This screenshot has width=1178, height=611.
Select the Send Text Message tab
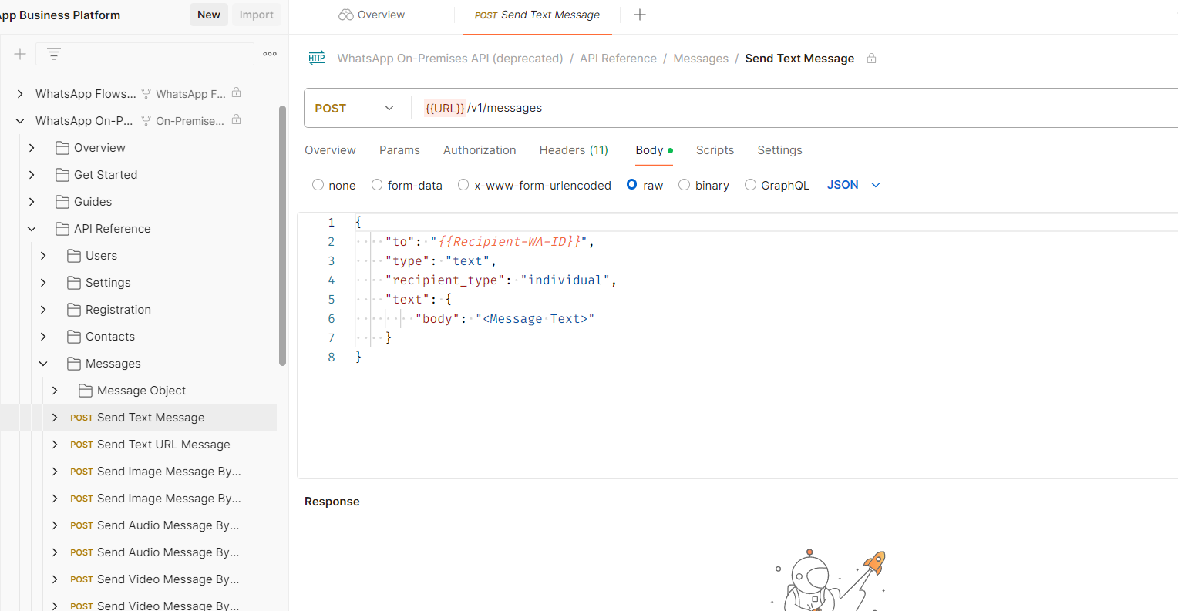[x=537, y=15]
